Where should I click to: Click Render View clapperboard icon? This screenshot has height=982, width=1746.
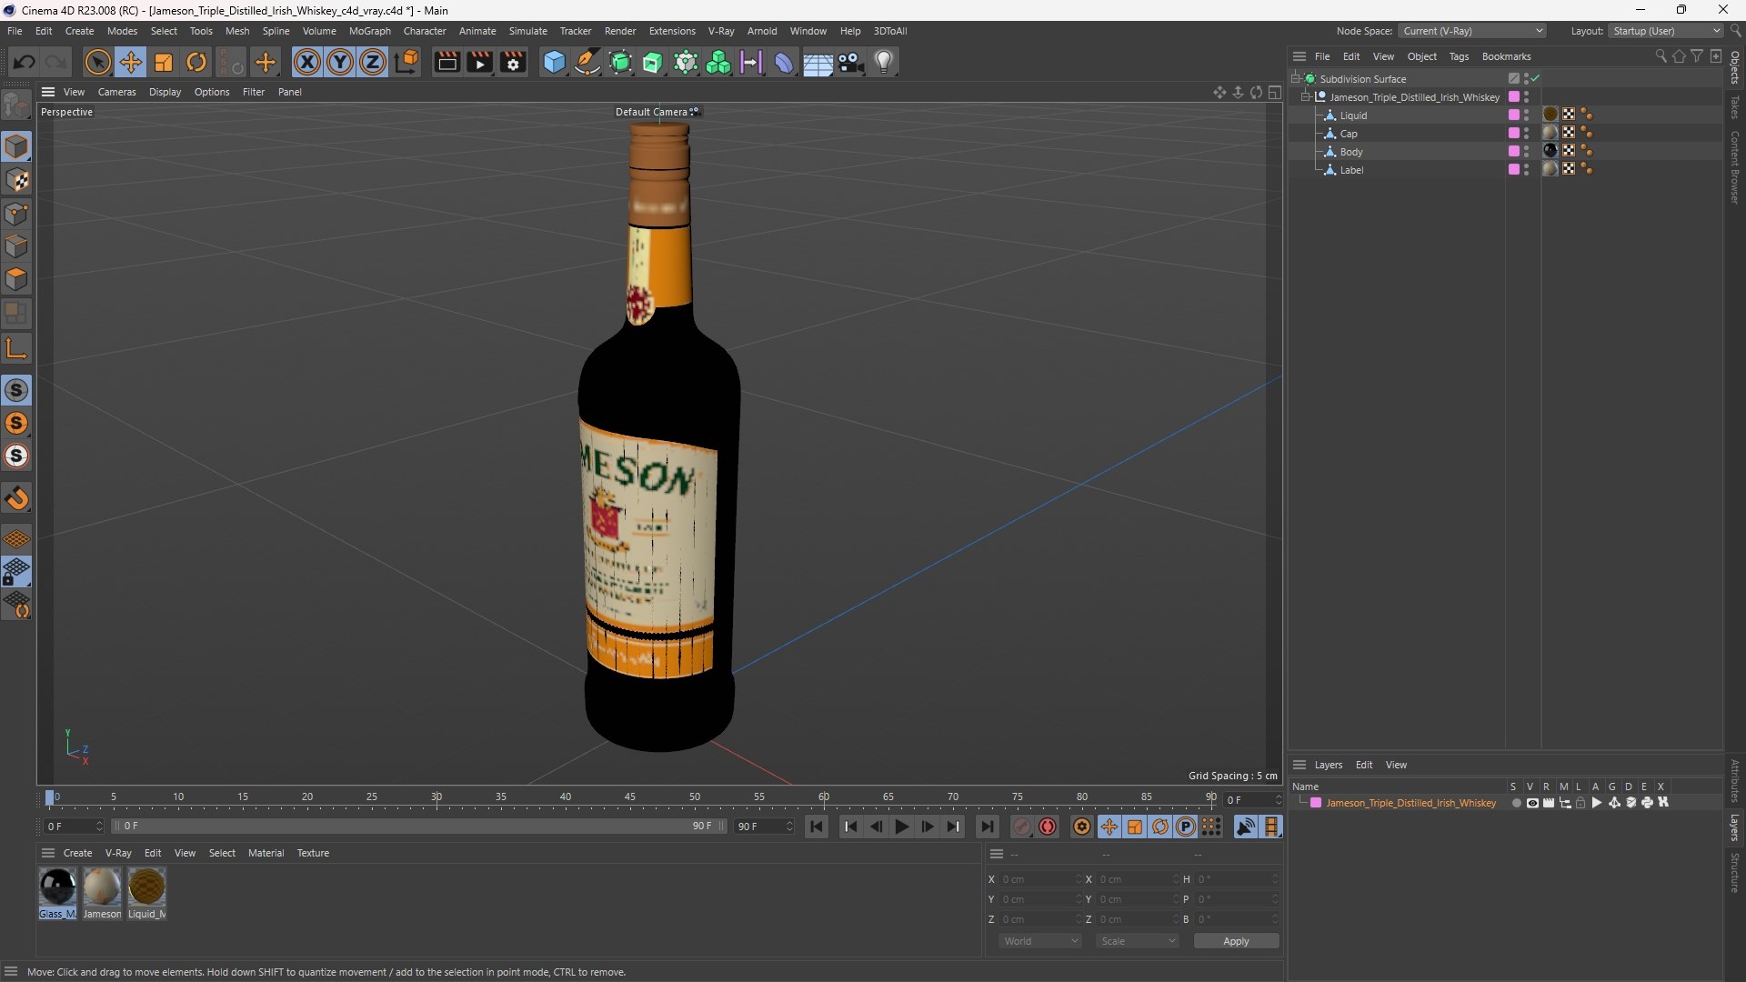tap(447, 62)
